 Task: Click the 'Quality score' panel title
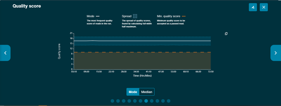[27, 6]
